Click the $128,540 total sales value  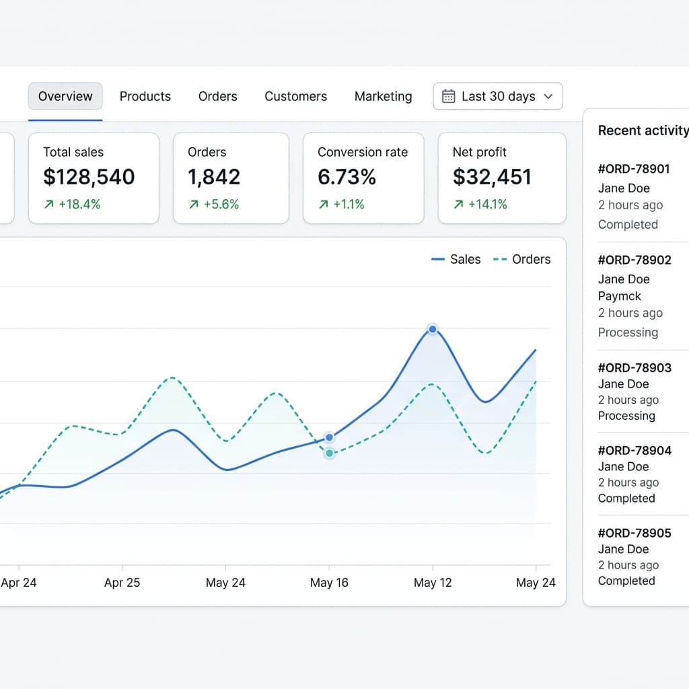(x=89, y=177)
